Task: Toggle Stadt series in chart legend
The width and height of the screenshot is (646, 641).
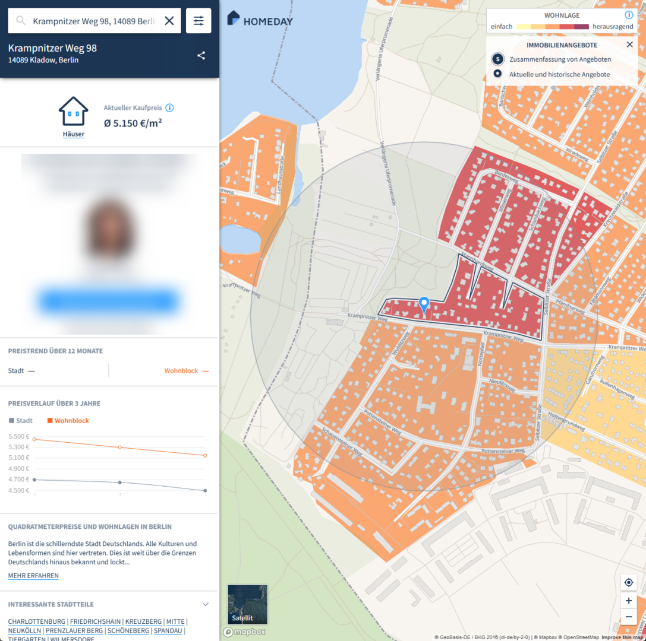Action: pyautogui.click(x=21, y=421)
